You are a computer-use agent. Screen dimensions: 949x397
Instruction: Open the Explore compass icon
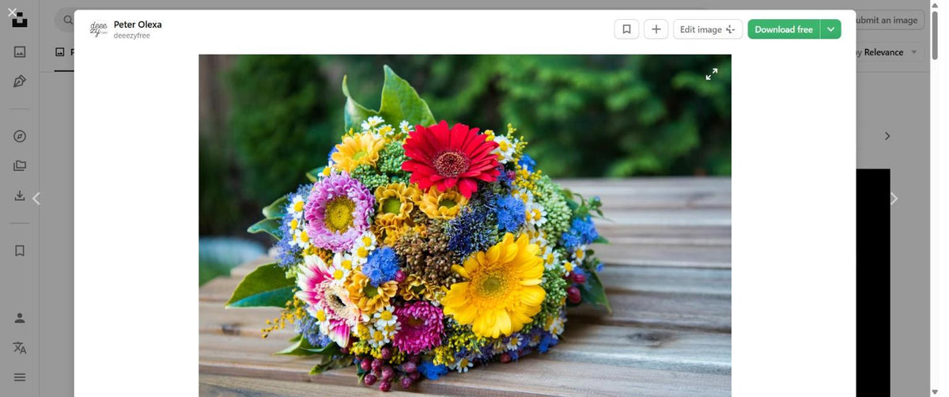click(20, 136)
